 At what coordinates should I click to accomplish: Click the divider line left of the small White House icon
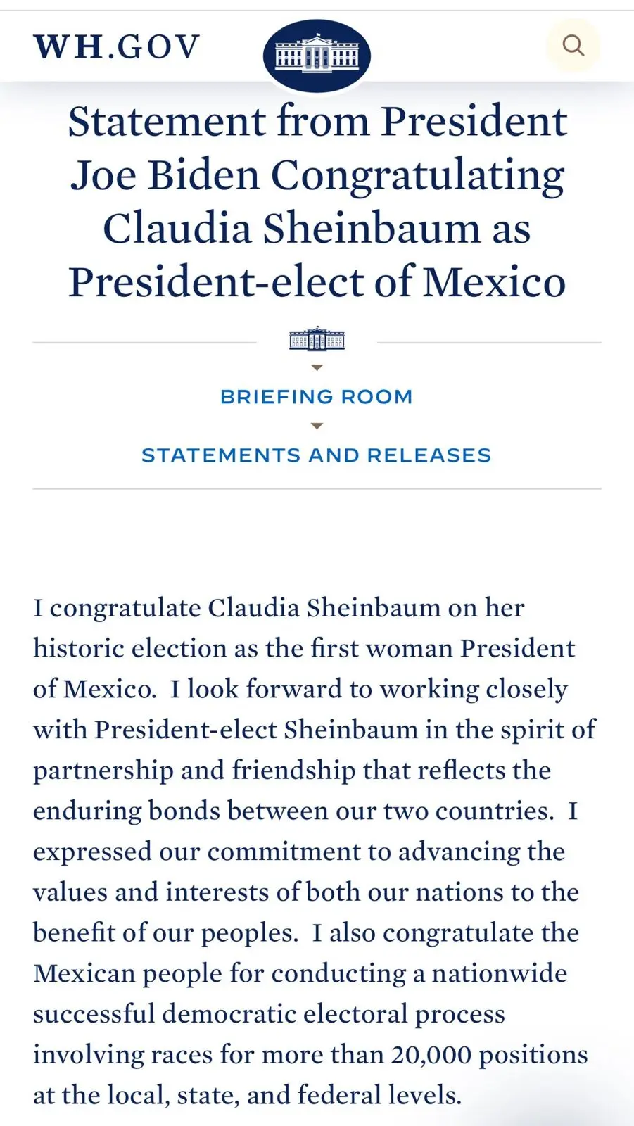144,343
